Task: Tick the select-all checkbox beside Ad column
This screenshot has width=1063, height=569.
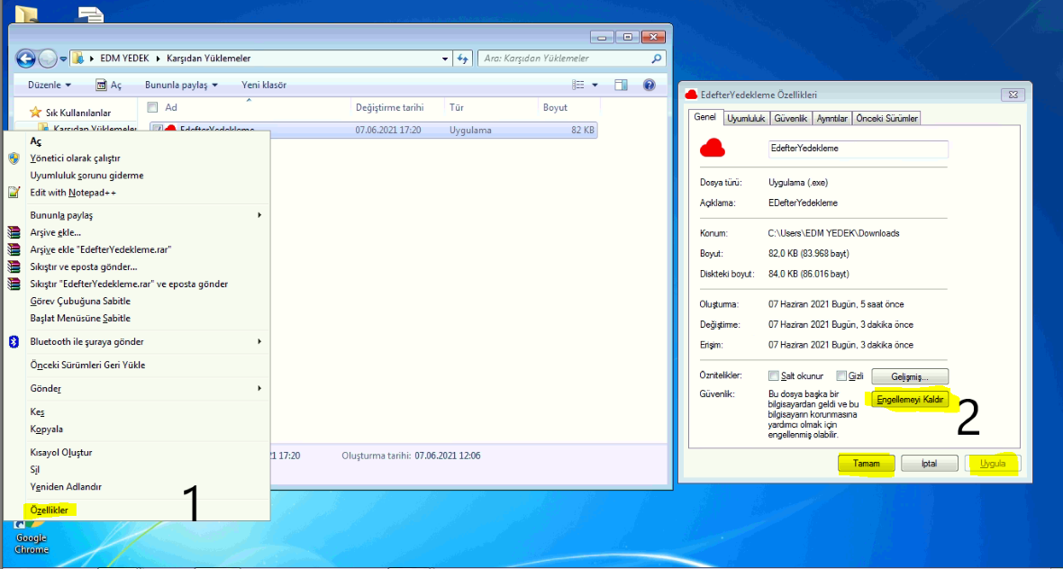Action: click(155, 107)
